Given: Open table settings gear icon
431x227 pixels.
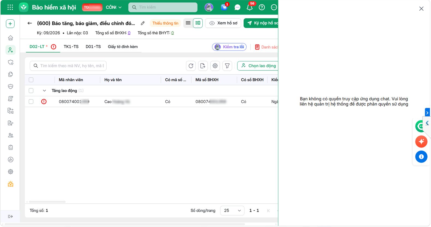Looking at the screenshot, I should coord(215,66).
